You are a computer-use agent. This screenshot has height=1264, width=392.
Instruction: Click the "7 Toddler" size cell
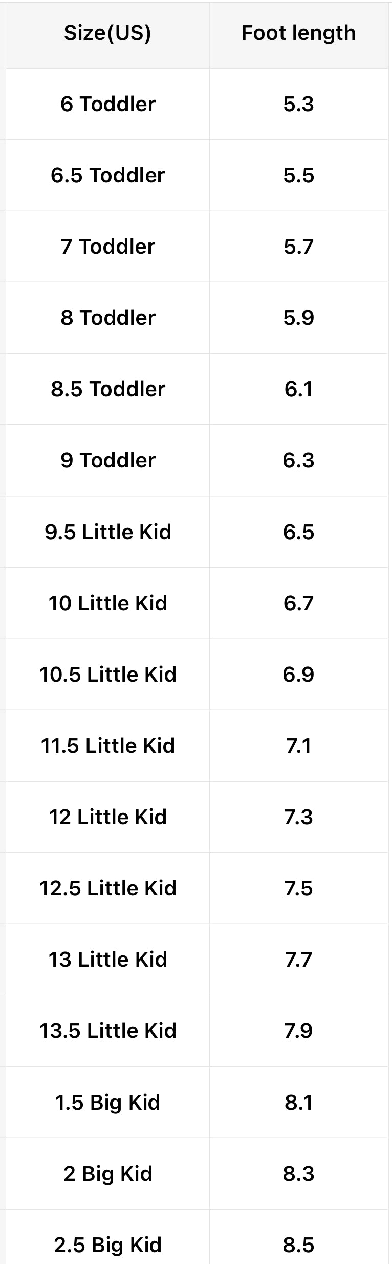pos(107,247)
